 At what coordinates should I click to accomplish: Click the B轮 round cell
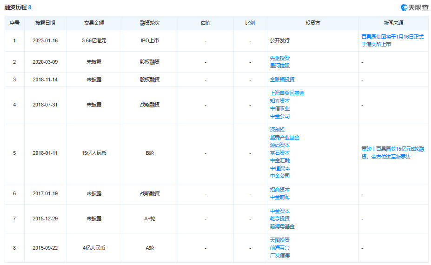[x=150, y=153]
